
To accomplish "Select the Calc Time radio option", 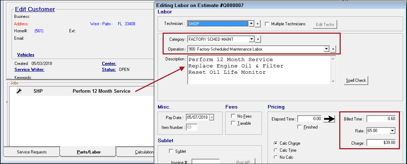I will [275, 150].
